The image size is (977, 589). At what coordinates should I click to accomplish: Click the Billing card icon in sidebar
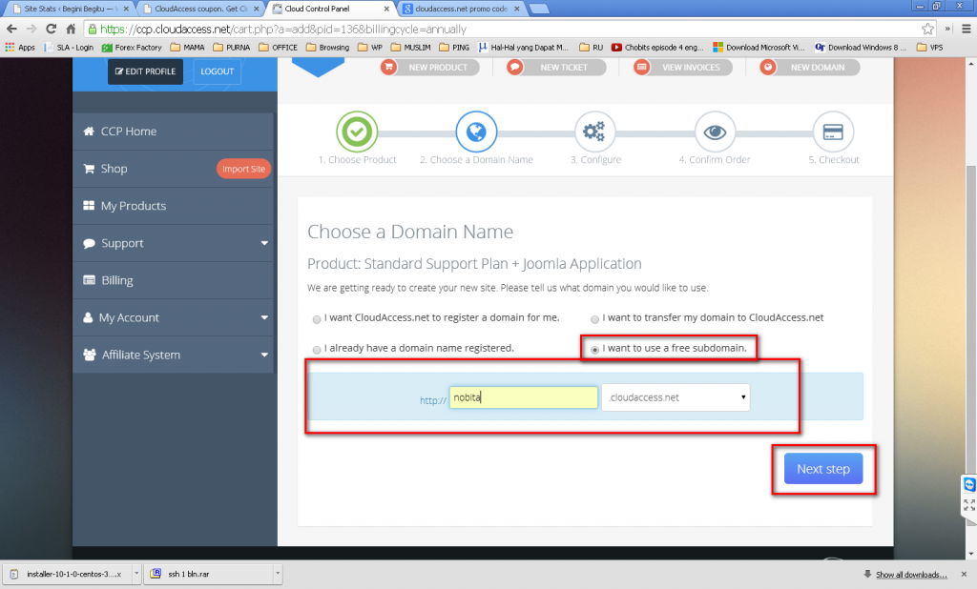point(89,280)
